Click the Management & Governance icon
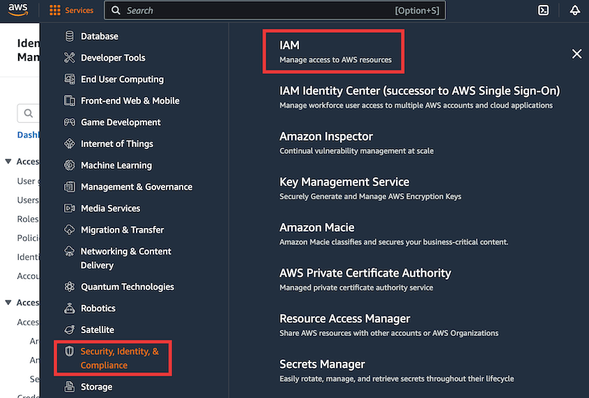The height and width of the screenshot is (398, 589). point(70,187)
